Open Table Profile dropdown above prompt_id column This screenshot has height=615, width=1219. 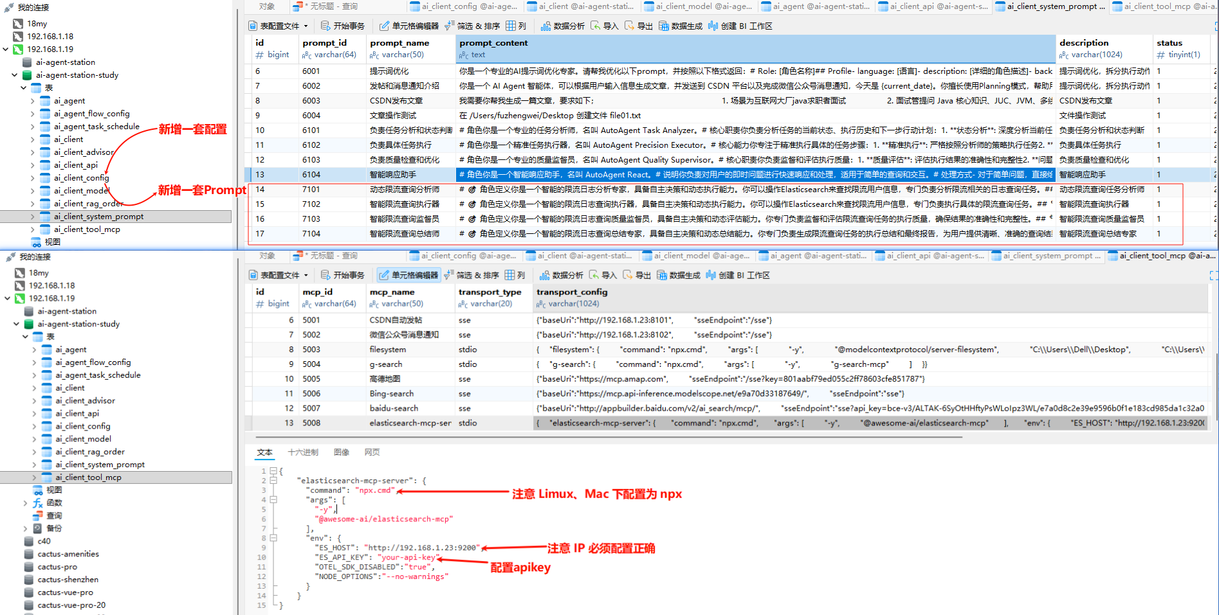pos(279,26)
